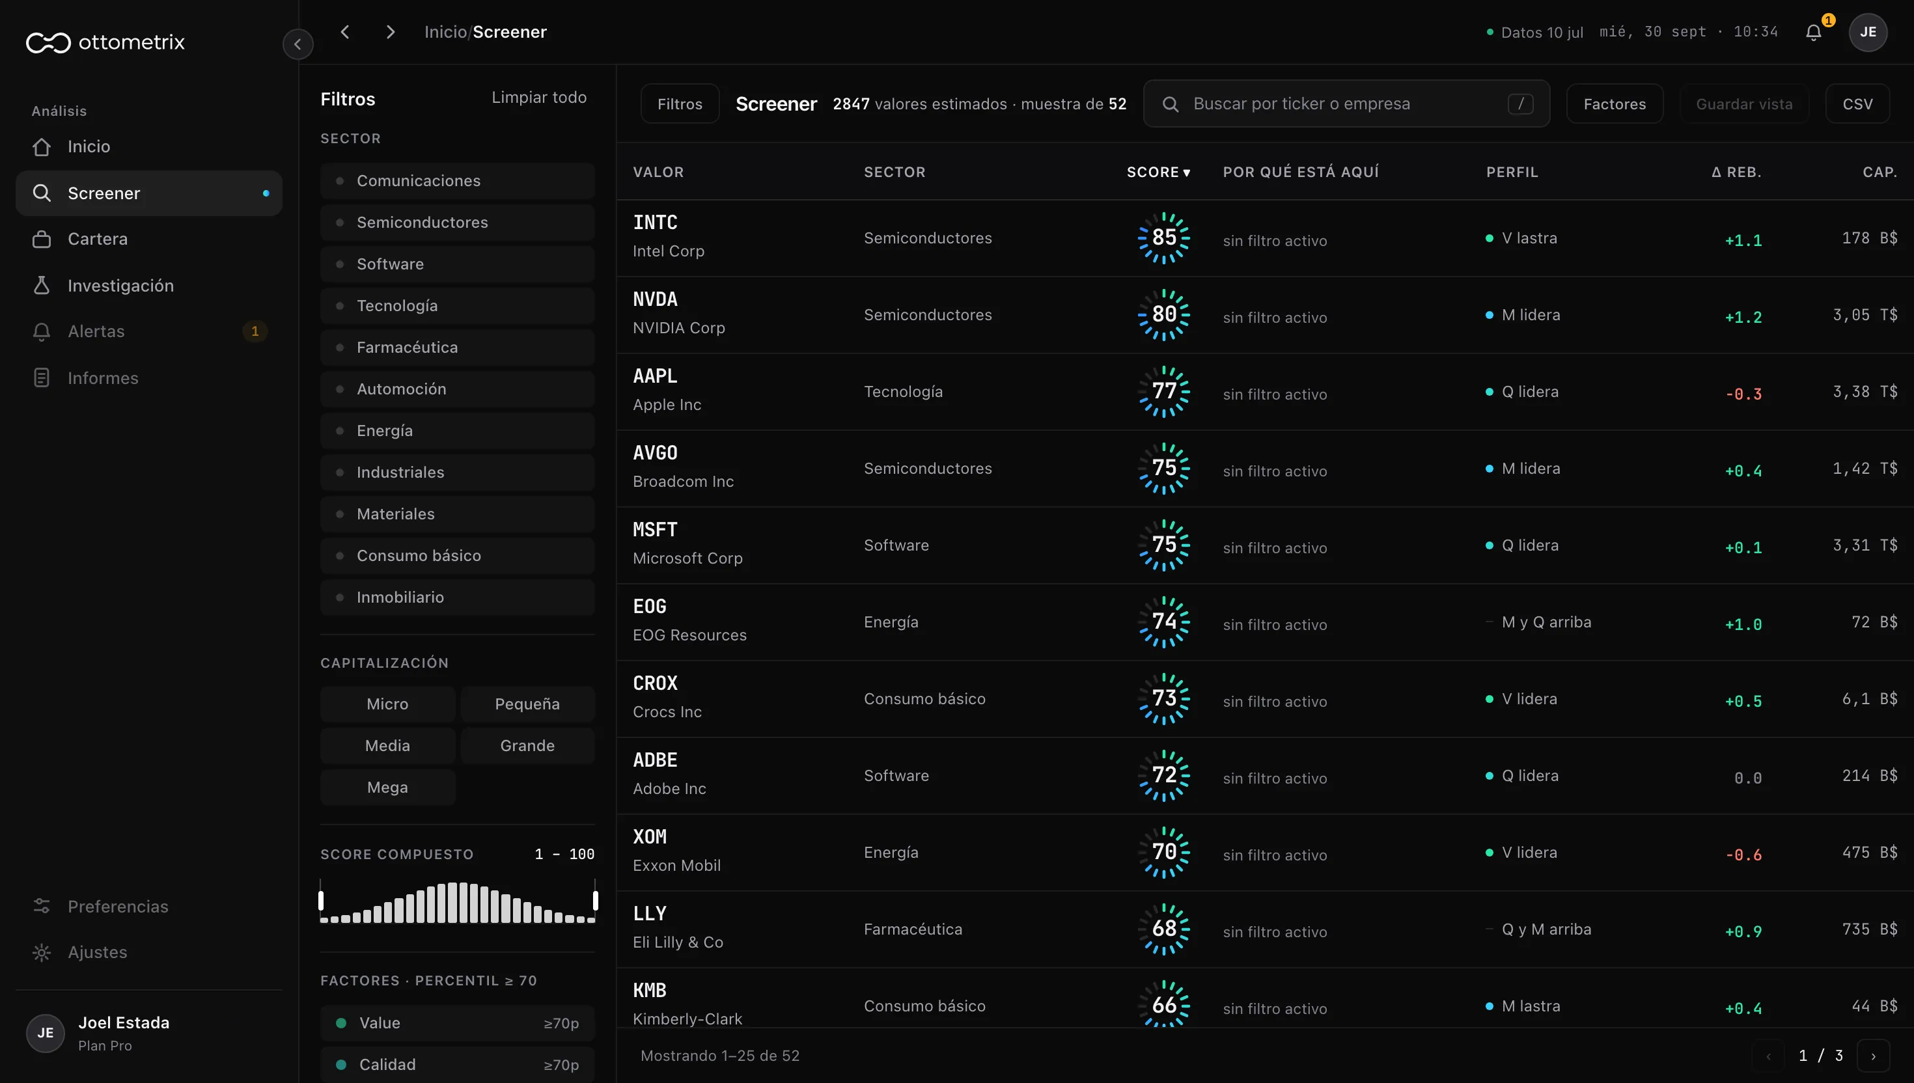
Task: Go back with the left arrow
Action: tap(344, 32)
